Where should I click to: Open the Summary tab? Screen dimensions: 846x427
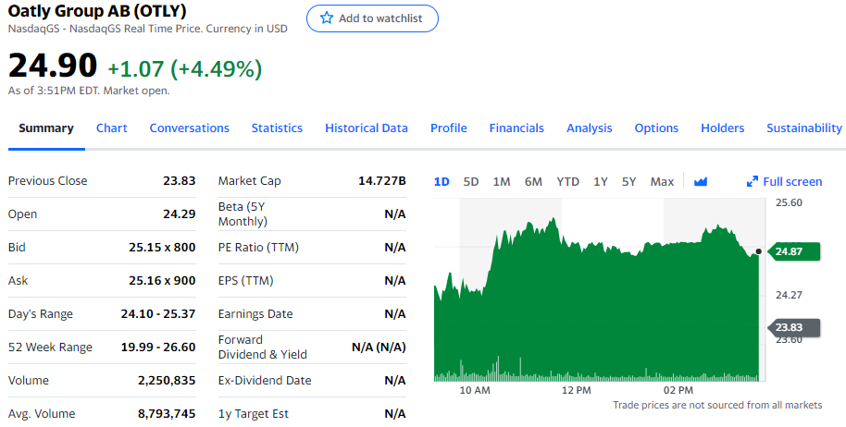(46, 128)
